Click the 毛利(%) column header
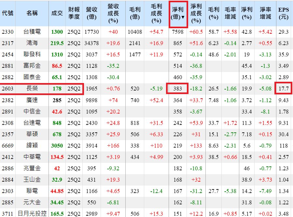This screenshot has width=293, height=217. 214,13
